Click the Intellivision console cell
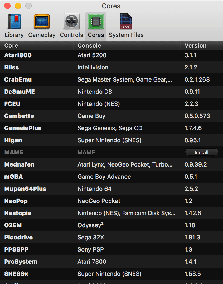The width and height of the screenshot is (223, 284). click(x=93, y=67)
